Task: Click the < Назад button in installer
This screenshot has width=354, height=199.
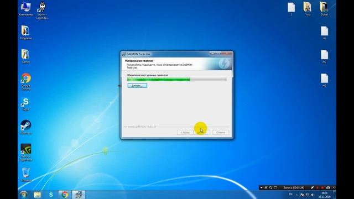Action: coord(185,133)
